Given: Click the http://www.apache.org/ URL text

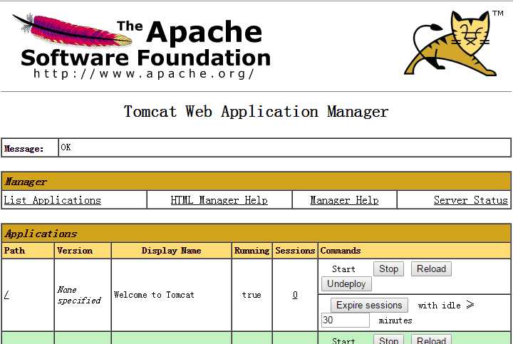Looking at the screenshot, I should pyautogui.click(x=144, y=74).
